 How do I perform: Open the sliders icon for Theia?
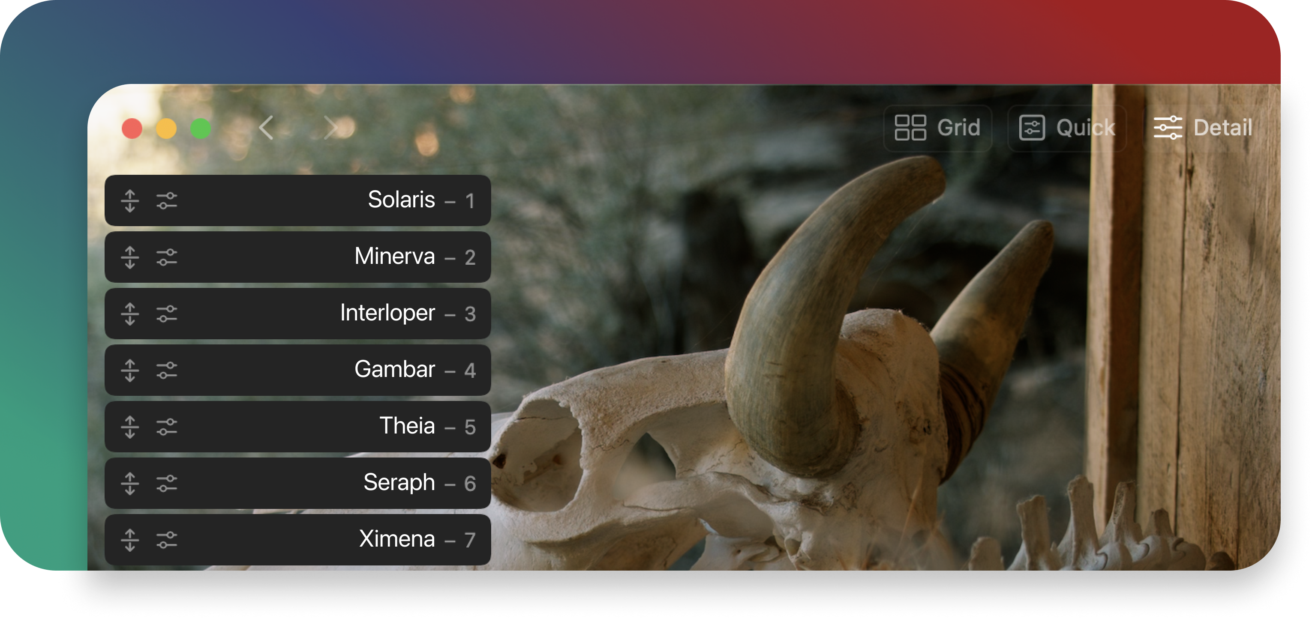tap(166, 427)
